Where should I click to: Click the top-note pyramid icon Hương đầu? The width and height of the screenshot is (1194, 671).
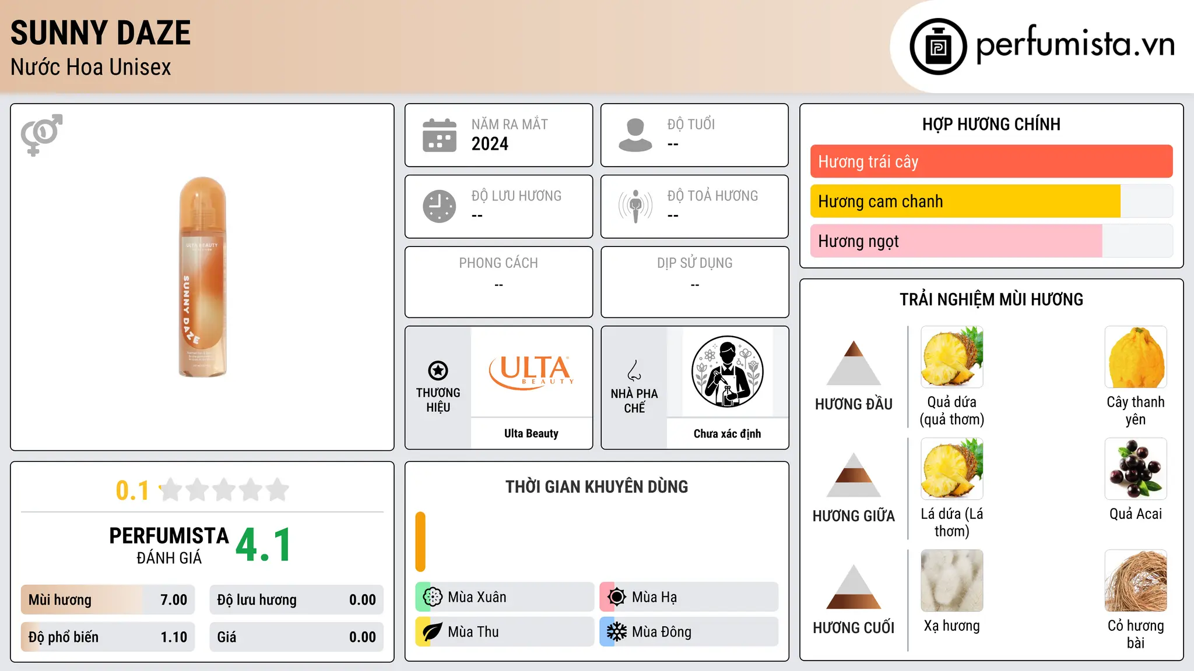click(854, 363)
